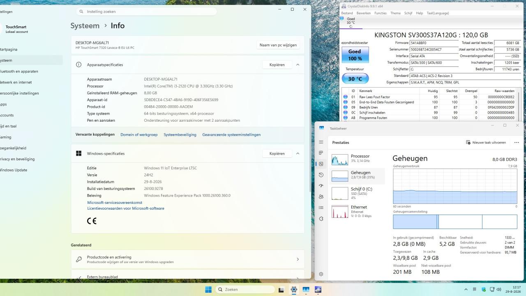This screenshot has height=296, width=526.
Task: Copy Windows specifications with Kopiëren button
Action: 277,153
